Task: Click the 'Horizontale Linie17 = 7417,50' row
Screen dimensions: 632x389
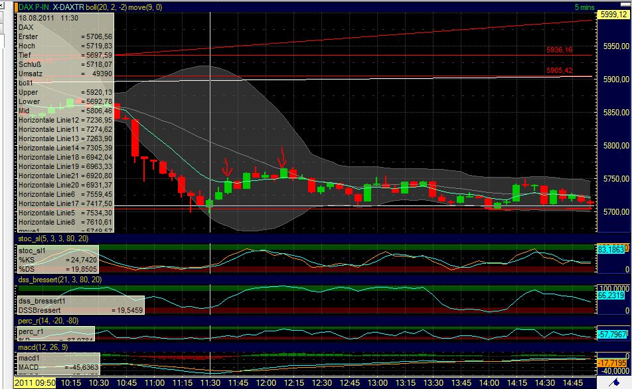Action: pos(65,203)
